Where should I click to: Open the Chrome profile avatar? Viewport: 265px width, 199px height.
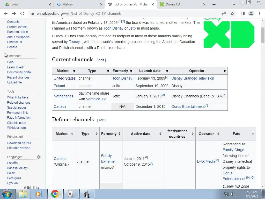point(251,13)
